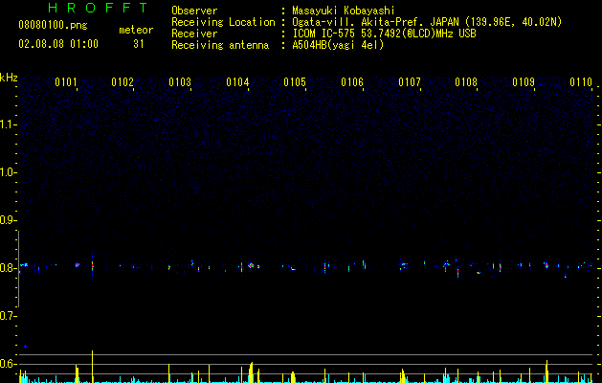The height and width of the screenshot is (383, 602).
Task: Click the Receiving Location label
Action: pos(223,22)
